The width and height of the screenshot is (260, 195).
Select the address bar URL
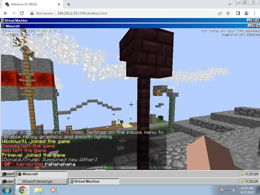pos(82,13)
